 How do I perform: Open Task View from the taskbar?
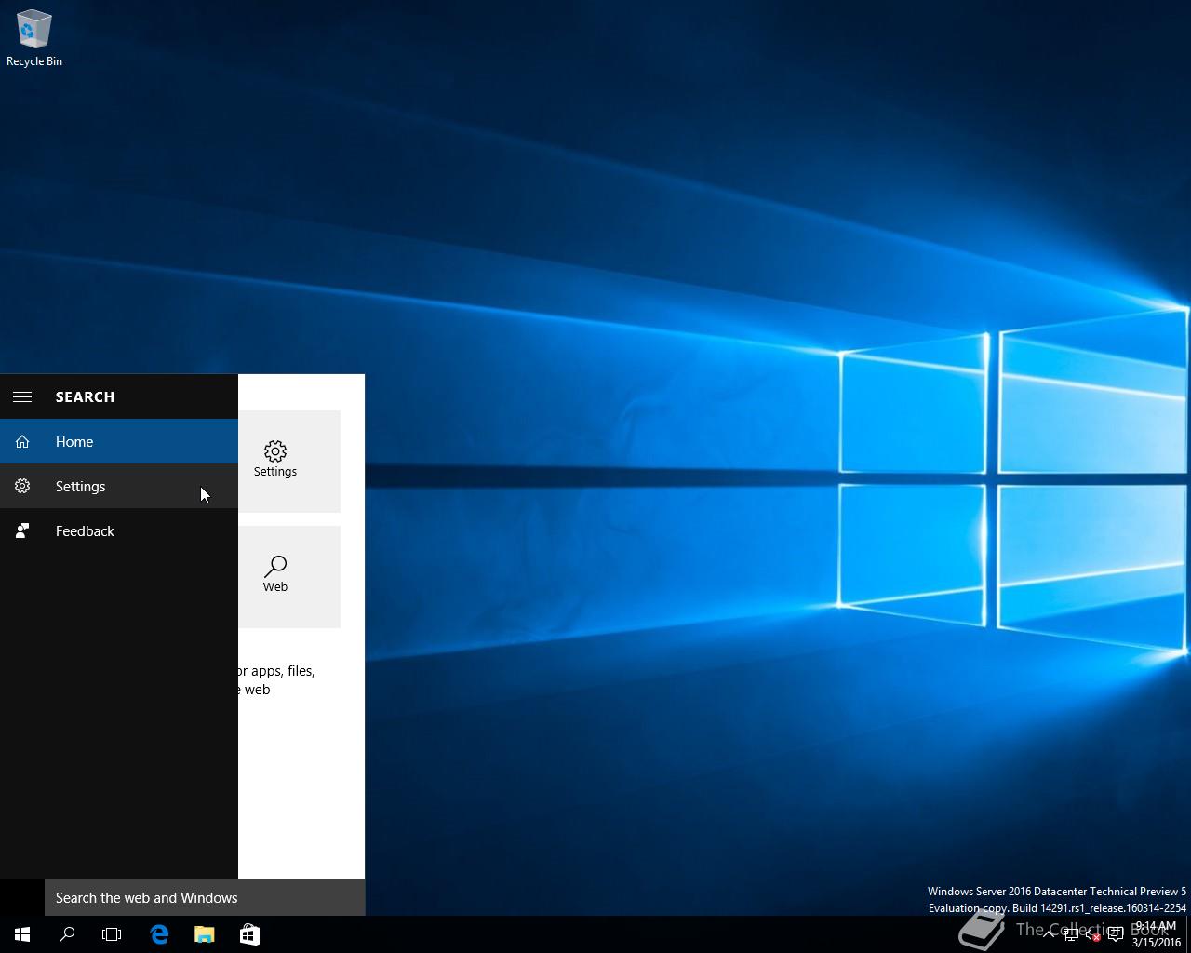(112, 934)
